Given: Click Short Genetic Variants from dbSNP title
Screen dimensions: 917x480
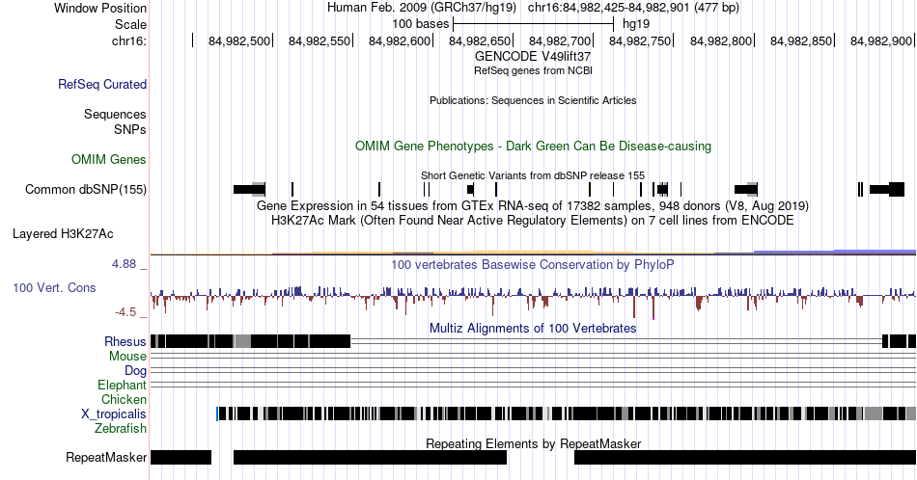Looking at the screenshot, I should (x=533, y=175).
